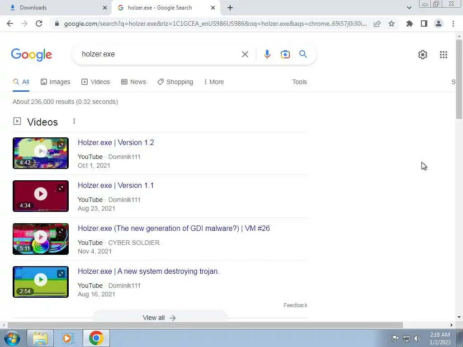Play the 4:42 video thumbnail

(x=41, y=153)
